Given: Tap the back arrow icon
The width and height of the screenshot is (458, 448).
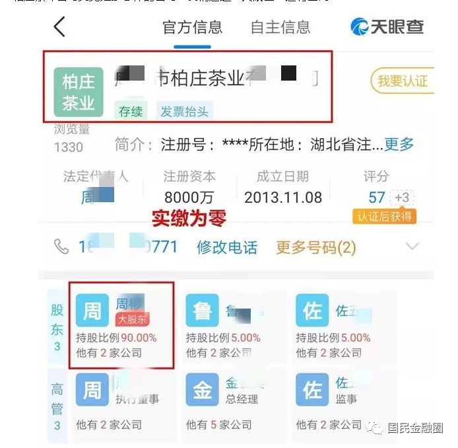Looking at the screenshot, I should (x=59, y=26).
